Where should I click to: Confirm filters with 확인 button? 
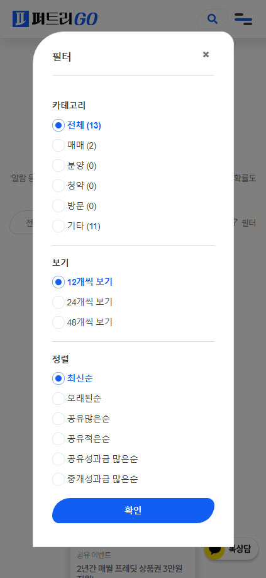(133, 511)
